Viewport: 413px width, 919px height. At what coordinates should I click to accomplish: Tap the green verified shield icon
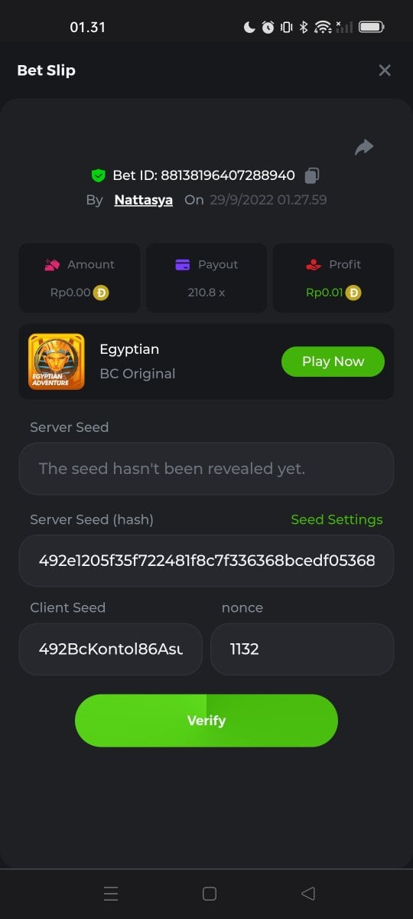98,175
